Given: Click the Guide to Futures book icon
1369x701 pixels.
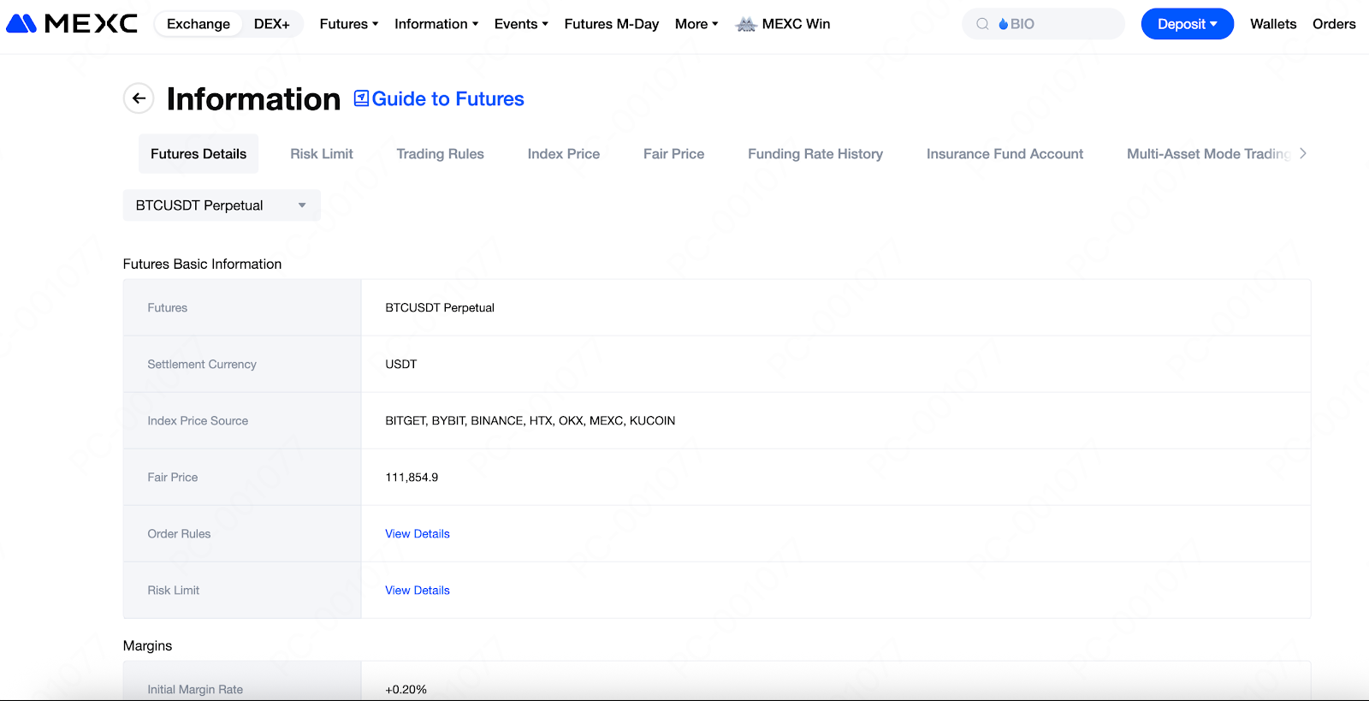Looking at the screenshot, I should [362, 98].
